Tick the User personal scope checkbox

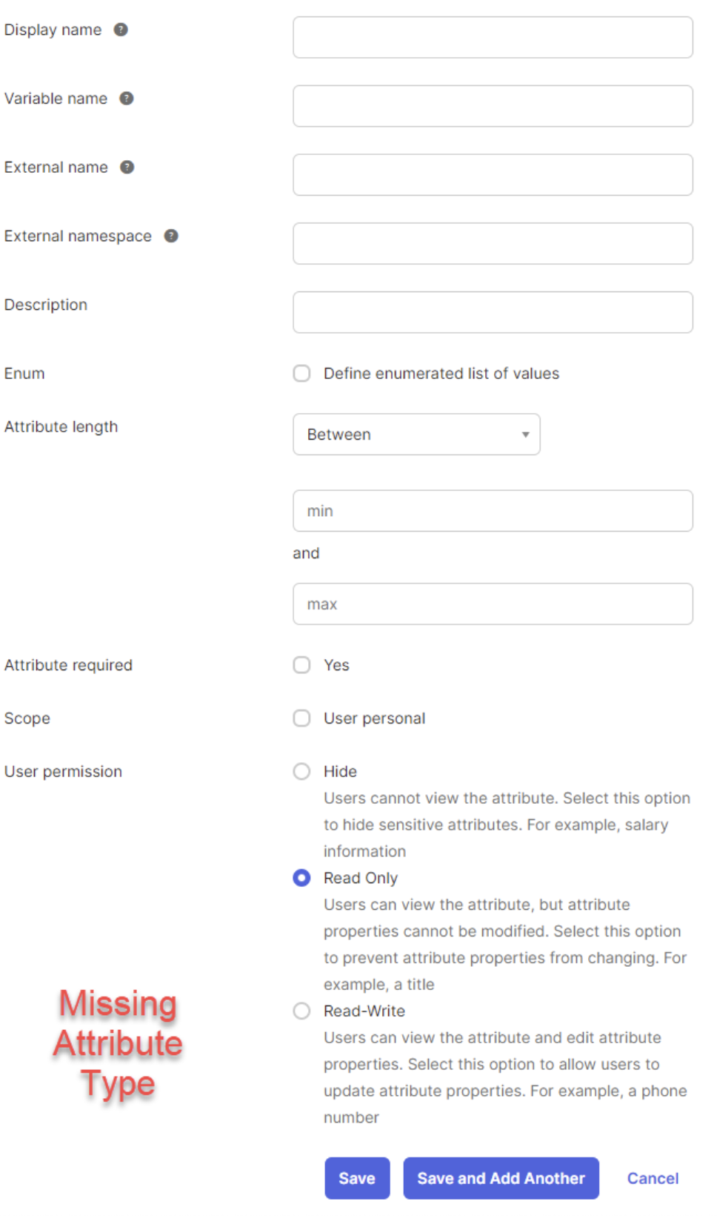(x=301, y=718)
